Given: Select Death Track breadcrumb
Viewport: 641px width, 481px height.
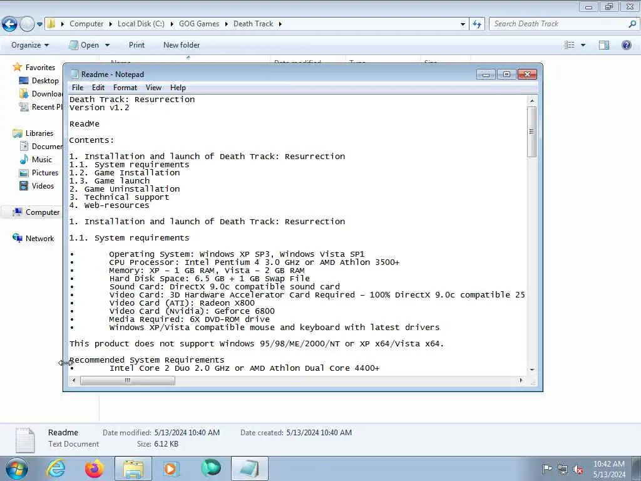Looking at the screenshot, I should [253, 24].
